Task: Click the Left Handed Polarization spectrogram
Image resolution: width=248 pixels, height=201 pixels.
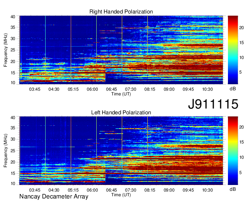Action: (x=121, y=151)
